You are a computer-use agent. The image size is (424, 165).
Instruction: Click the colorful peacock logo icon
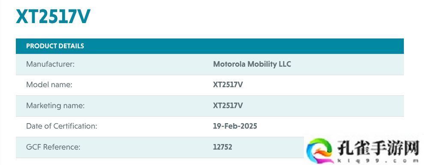click(x=320, y=151)
